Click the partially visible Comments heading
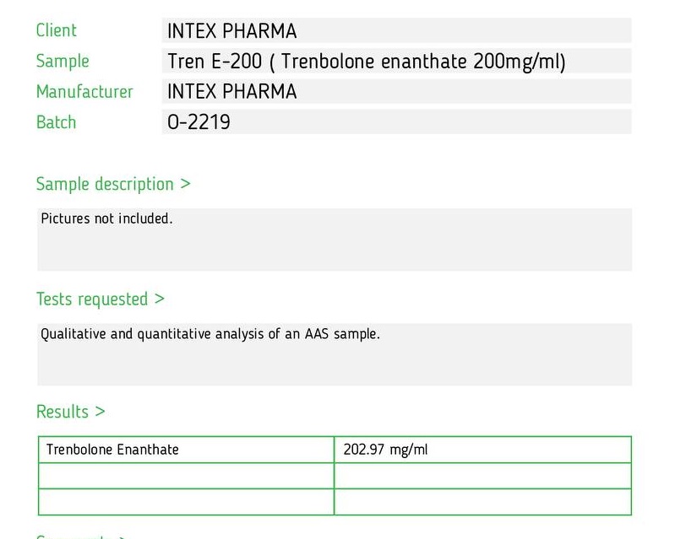Viewport: 675px width, 539px height. pos(81,536)
